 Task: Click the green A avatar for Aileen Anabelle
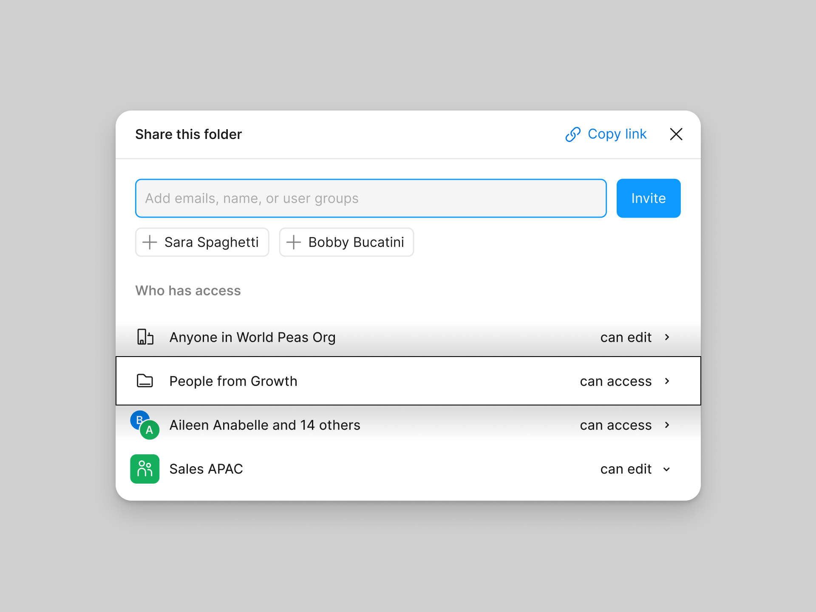[x=150, y=430]
